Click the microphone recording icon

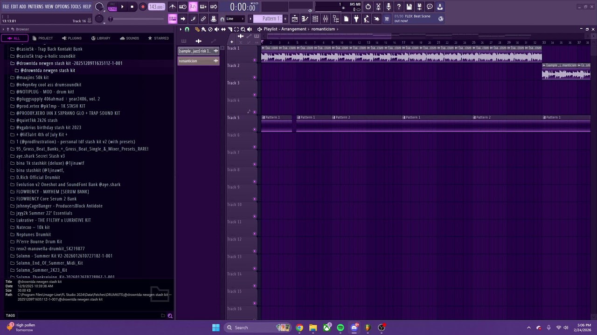[389, 7]
